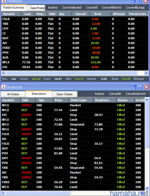Open the Actions menu in OrderList
The width and height of the screenshot is (150, 196).
point(99,94)
